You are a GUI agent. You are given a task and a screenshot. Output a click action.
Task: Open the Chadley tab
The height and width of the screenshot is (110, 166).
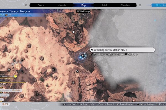[125, 5]
